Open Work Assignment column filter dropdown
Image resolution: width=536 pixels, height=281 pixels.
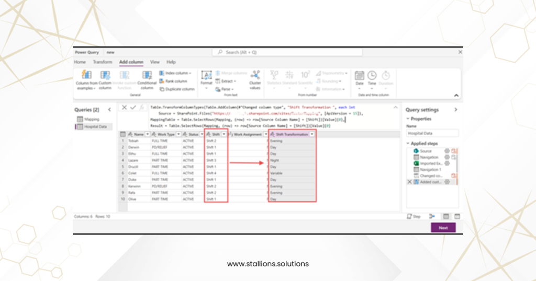265,134
